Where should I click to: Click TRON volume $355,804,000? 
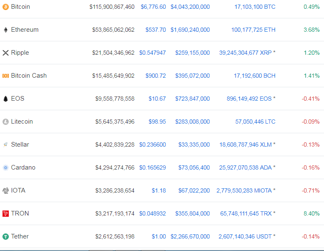pyautogui.click(x=193, y=213)
